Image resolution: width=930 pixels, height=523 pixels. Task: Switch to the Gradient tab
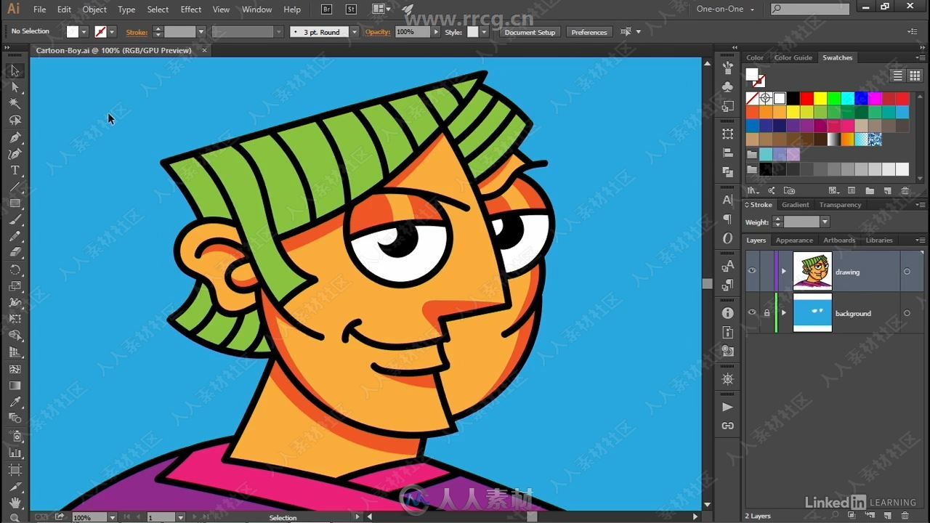tap(795, 205)
